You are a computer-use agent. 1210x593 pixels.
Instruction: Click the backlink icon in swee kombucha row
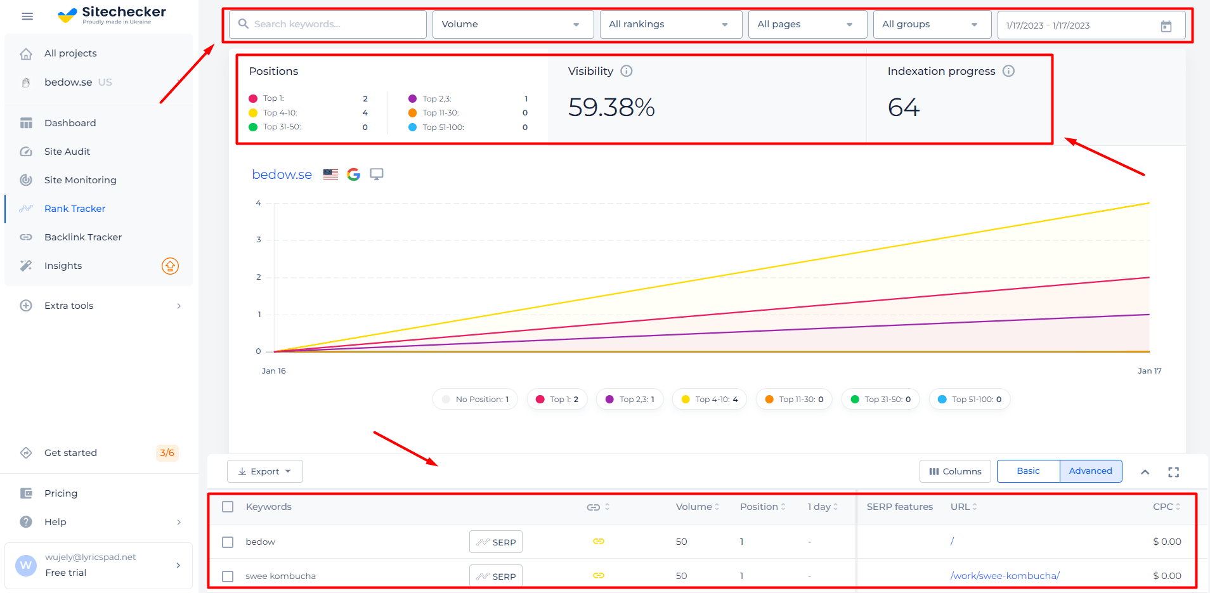[599, 576]
